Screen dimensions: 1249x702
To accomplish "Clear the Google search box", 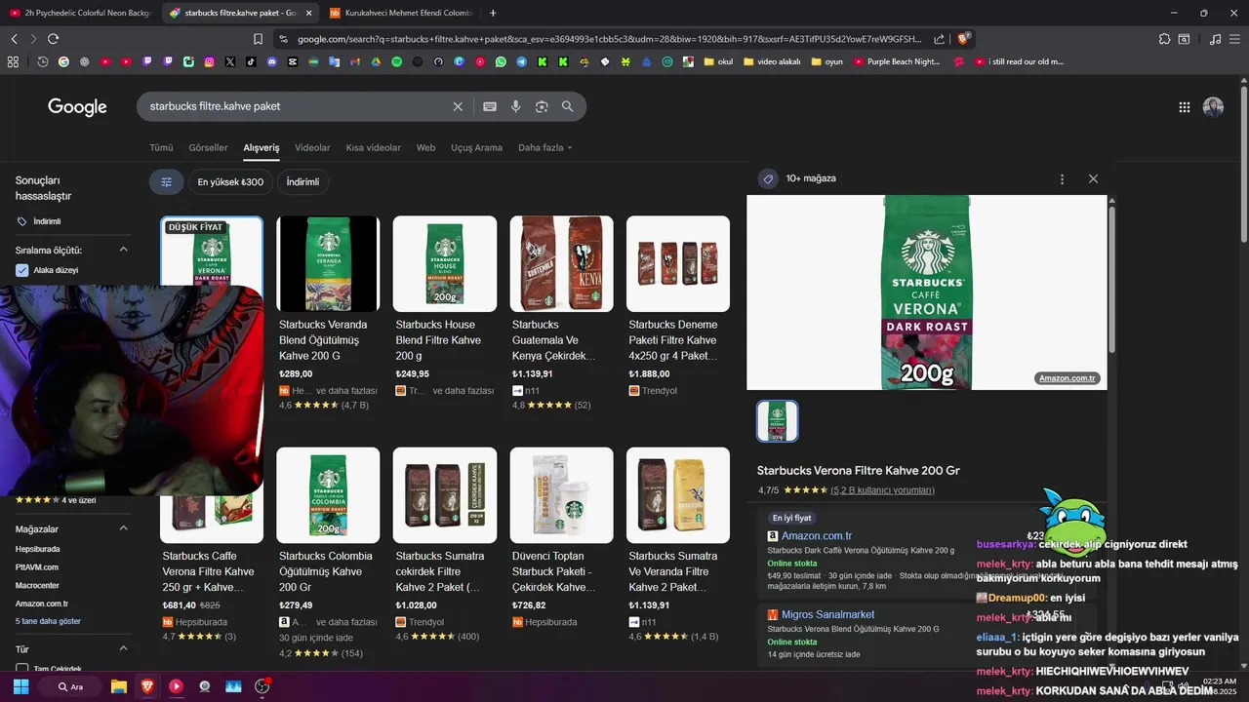I will (x=458, y=106).
